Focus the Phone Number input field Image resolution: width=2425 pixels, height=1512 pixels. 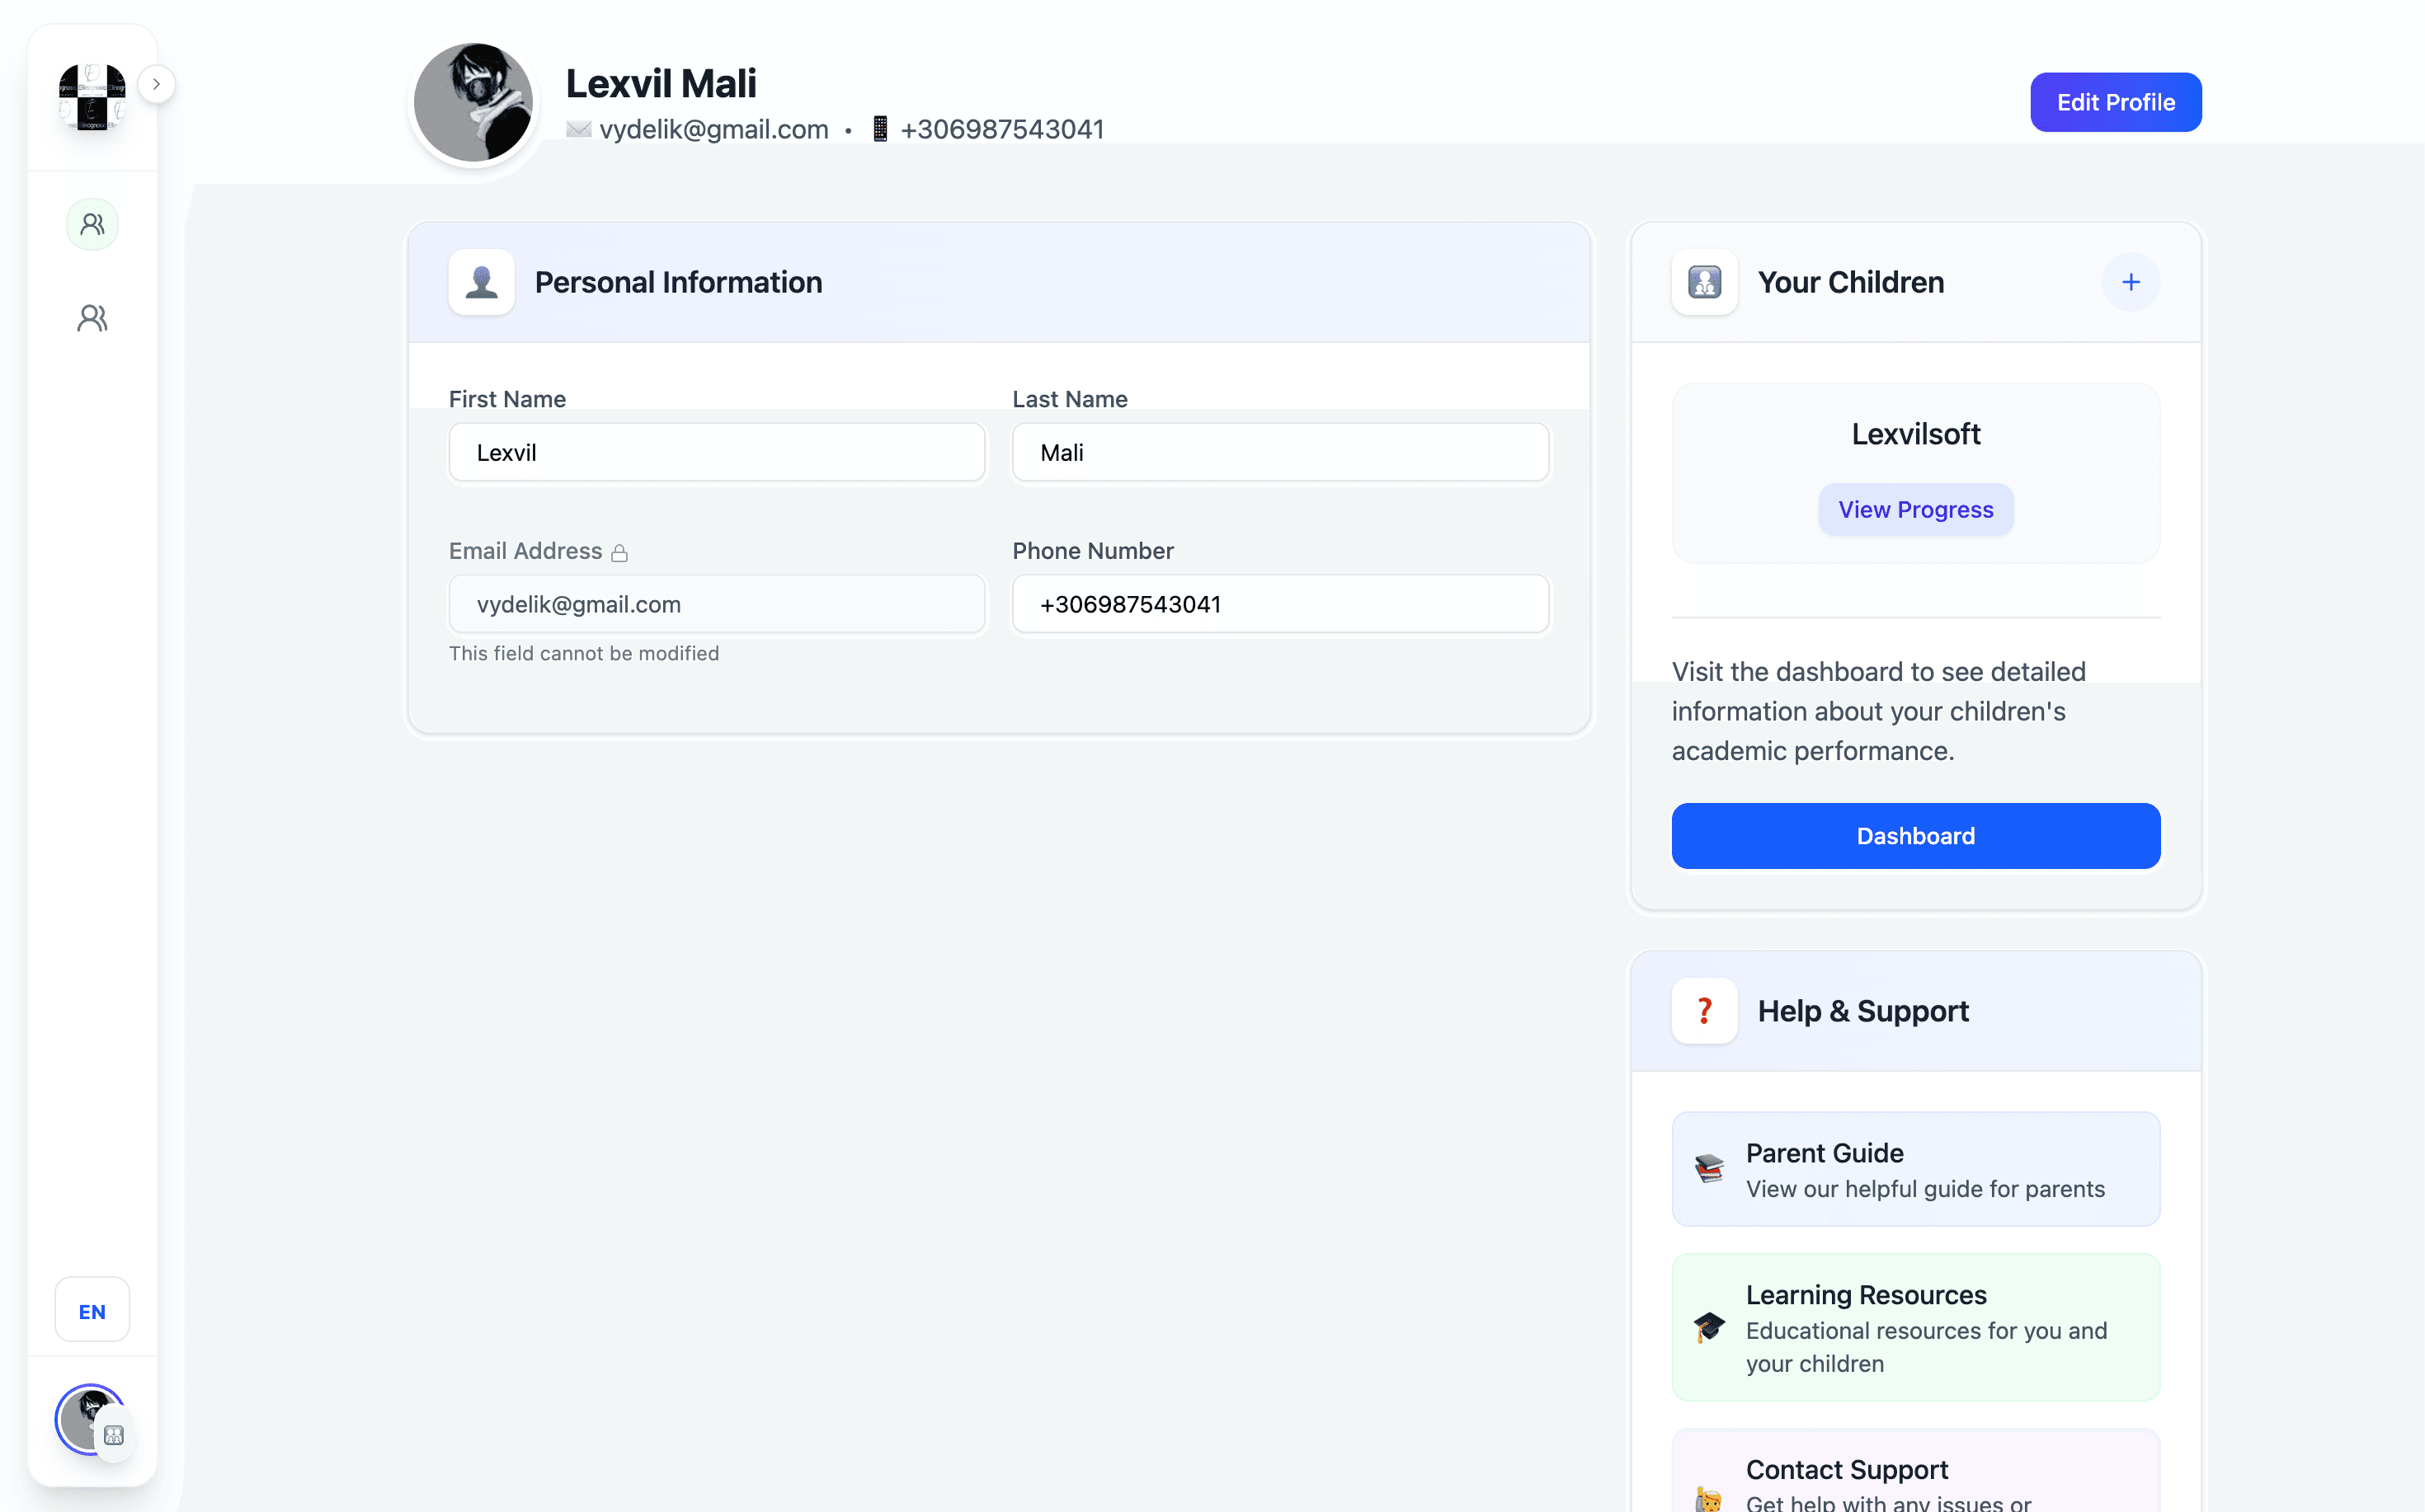click(x=1280, y=604)
